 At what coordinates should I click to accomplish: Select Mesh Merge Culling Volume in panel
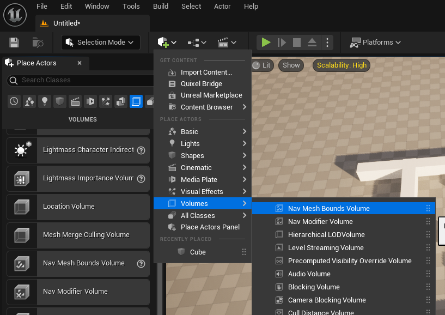78,235
